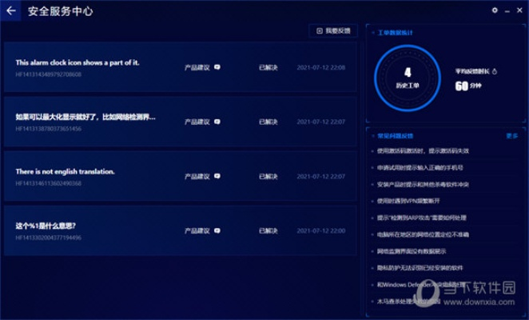
Task: Click 已解决 status of 这个%1是什么意思 ticket
Action: [x=268, y=230]
